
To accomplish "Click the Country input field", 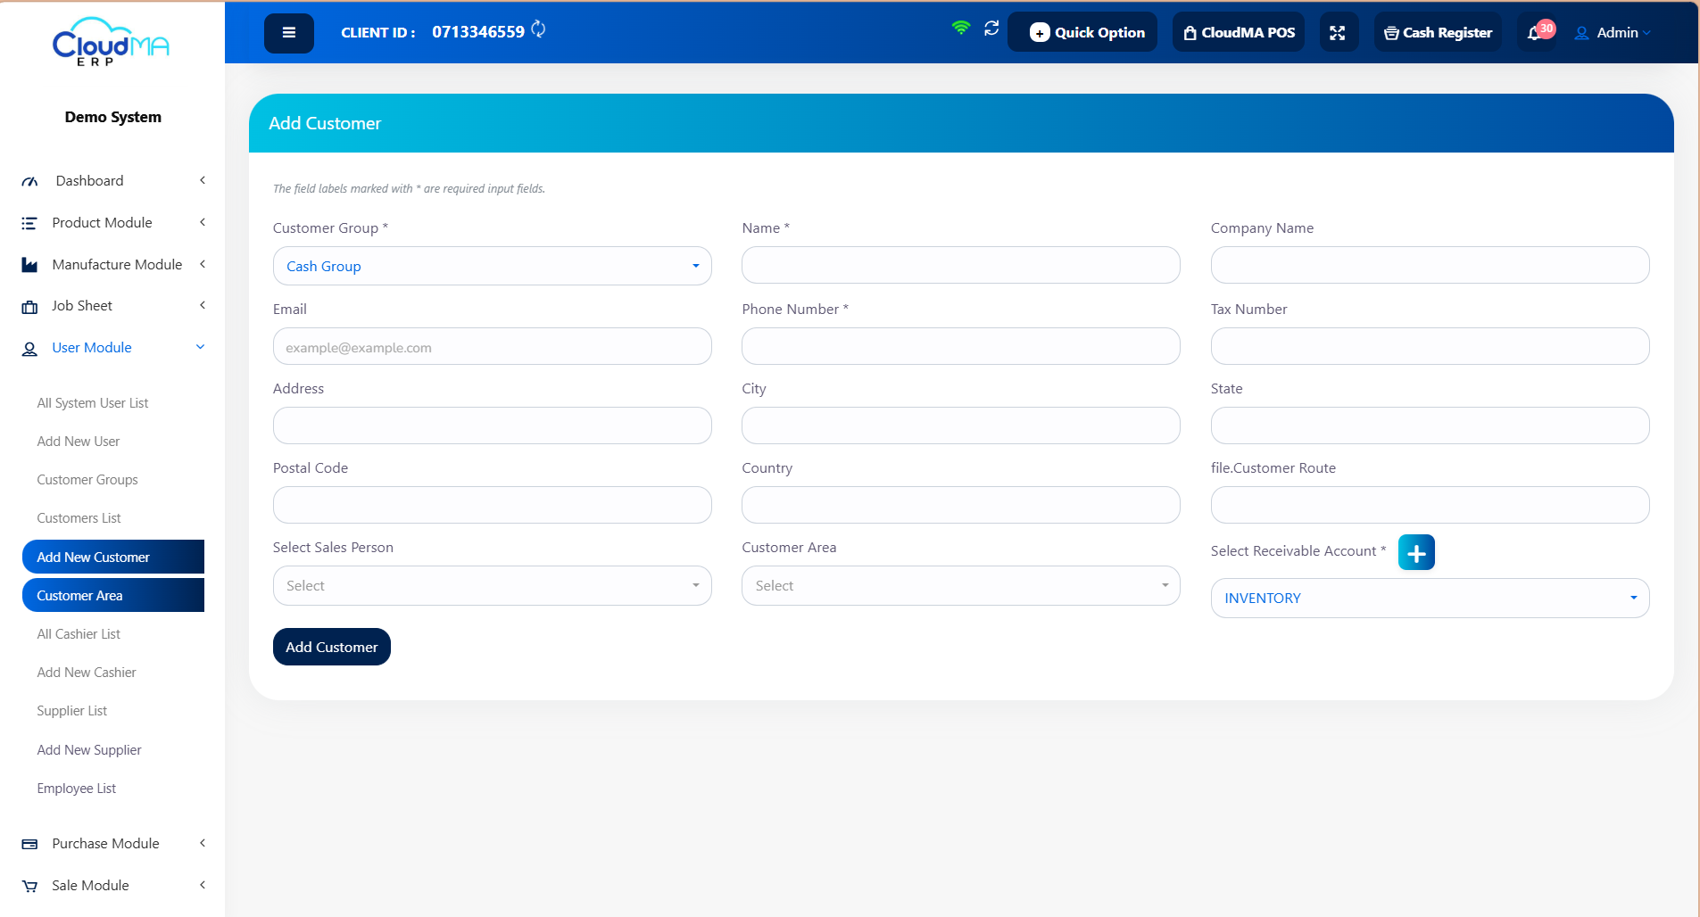I will point(961,505).
